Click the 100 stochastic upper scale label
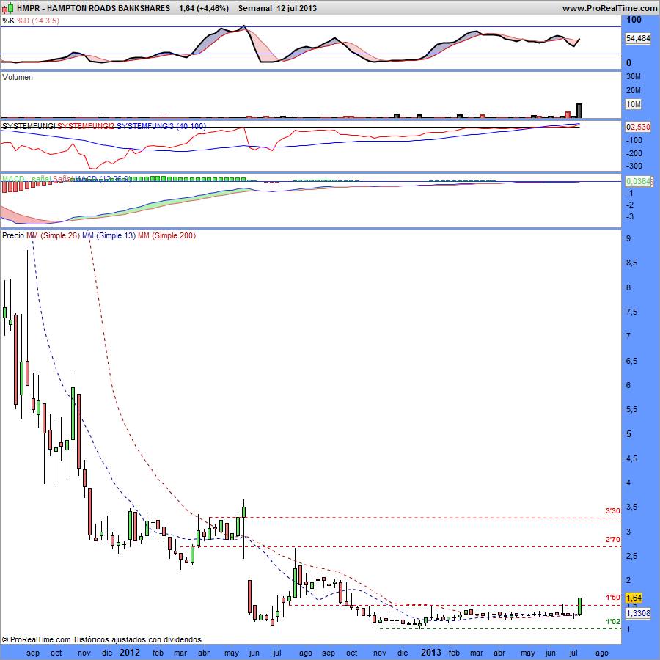660x660 pixels. click(634, 19)
